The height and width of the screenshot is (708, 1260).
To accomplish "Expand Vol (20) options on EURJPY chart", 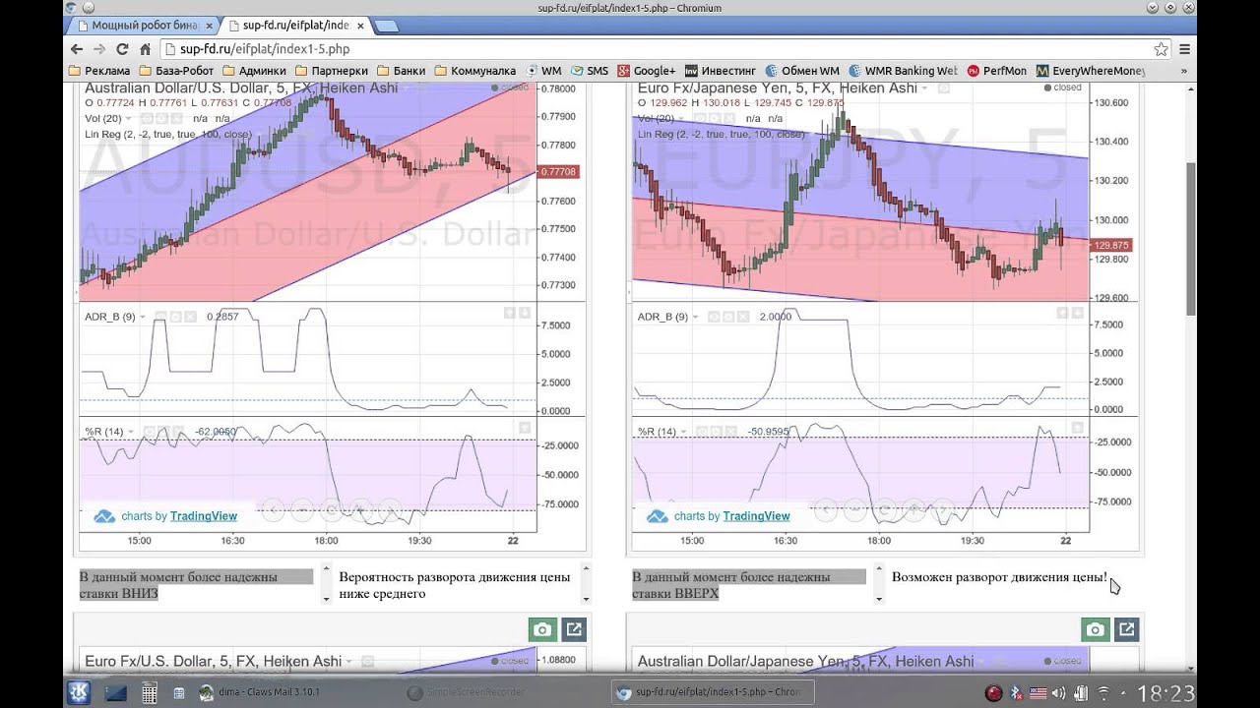I will click(x=681, y=118).
